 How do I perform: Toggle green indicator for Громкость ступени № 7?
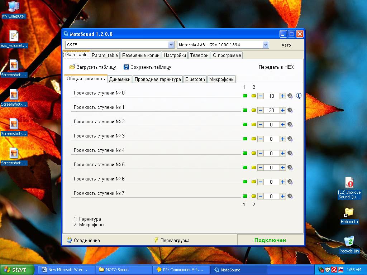(245, 196)
